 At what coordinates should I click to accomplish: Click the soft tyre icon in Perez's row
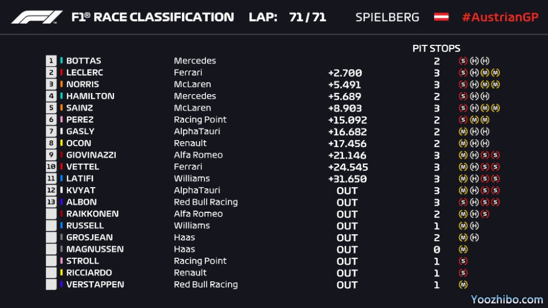(463, 120)
